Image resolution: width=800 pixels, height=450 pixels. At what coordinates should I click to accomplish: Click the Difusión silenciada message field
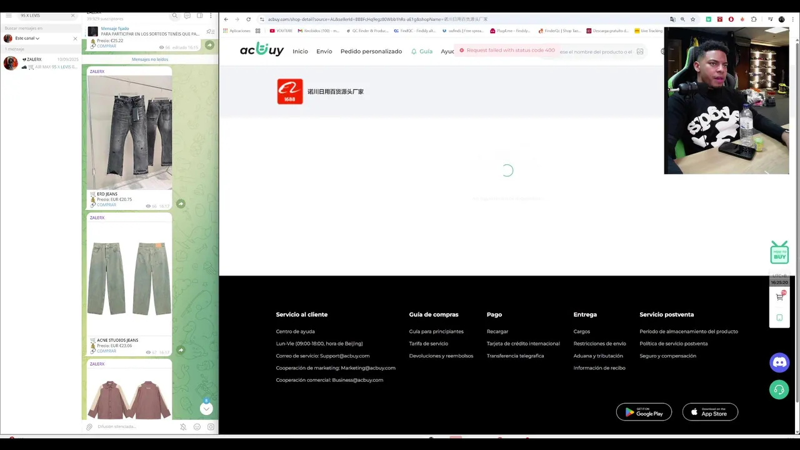pos(134,427)
